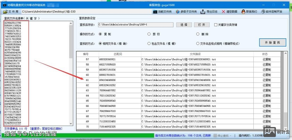This screenshot has height=140, width=292.
Task: Click 已复制 status in row 63
Action: point(267,90)
